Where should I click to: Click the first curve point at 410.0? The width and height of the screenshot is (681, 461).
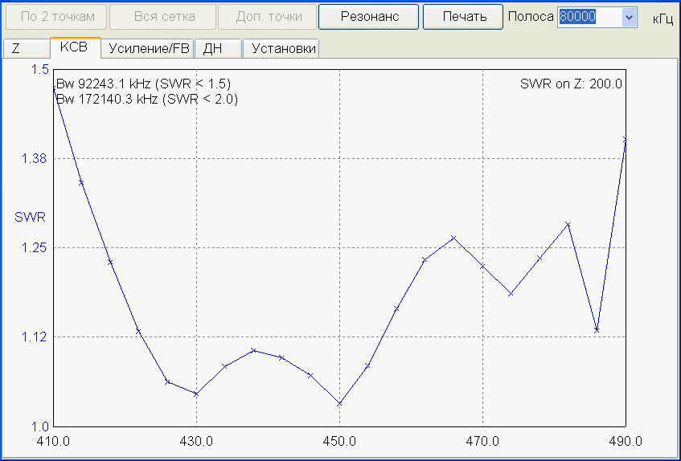click(x=54, y=88)
